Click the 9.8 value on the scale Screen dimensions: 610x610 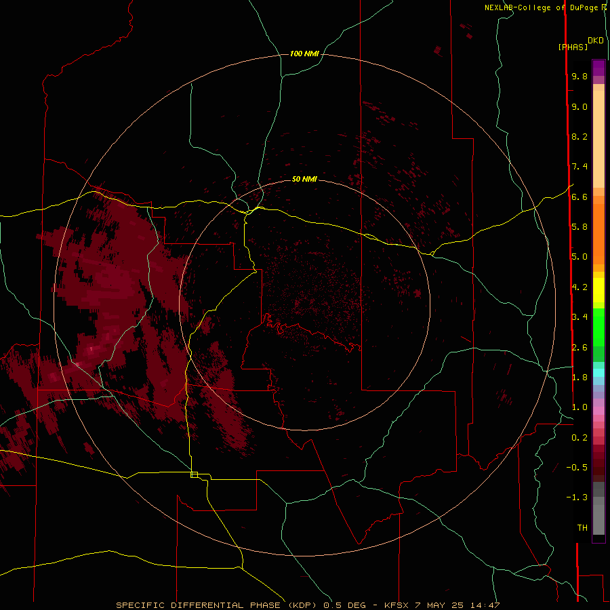579,77
